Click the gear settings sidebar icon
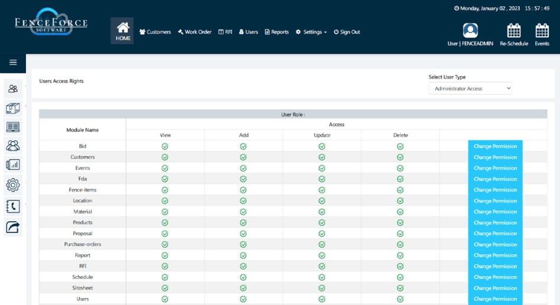 pos(13,185)
